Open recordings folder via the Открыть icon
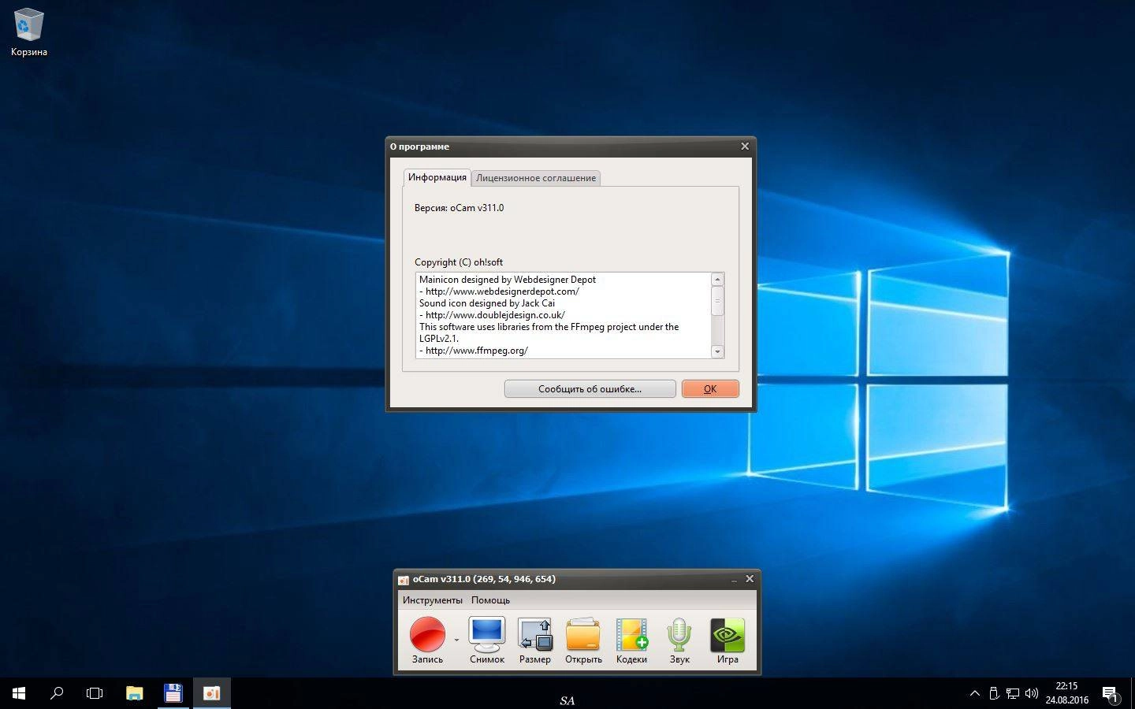Image resolution: width=1135 pixels, height=709 pixels. [x=583, y=640]
